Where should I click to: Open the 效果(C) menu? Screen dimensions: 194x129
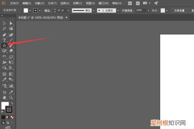pos(78,3)
